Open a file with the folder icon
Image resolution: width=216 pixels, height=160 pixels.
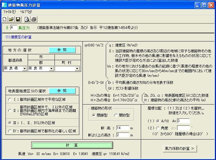[x=11, y=20]
